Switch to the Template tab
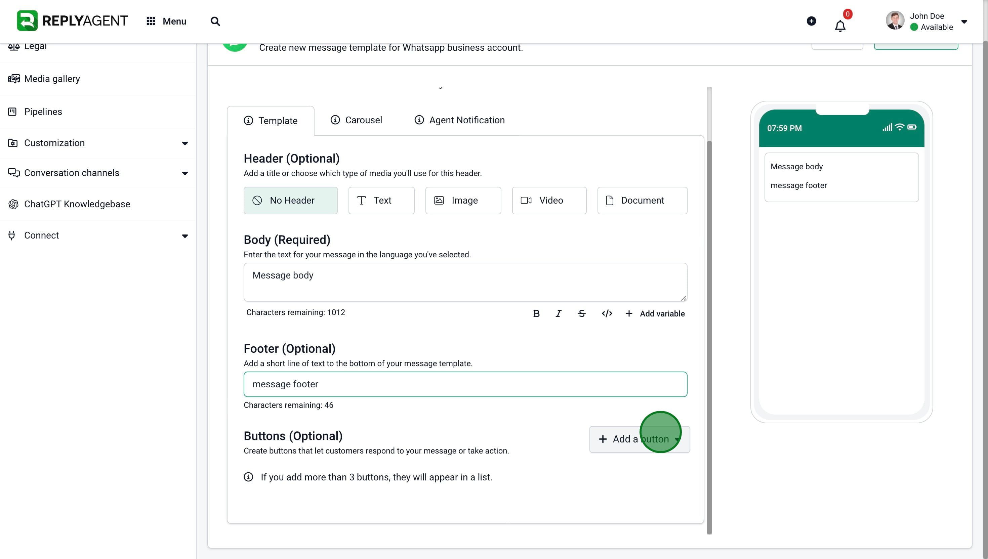 pos(271,121)
